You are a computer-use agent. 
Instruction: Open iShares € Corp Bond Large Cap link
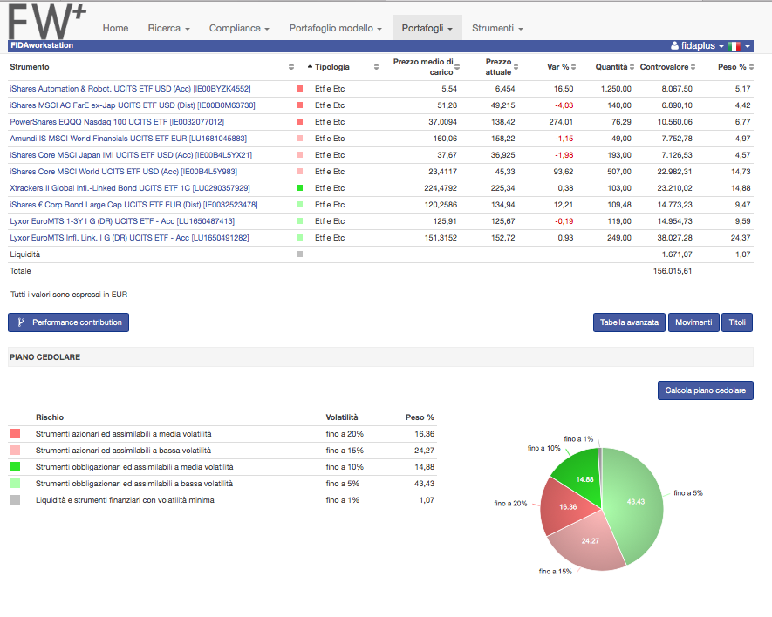pos(134,205)
